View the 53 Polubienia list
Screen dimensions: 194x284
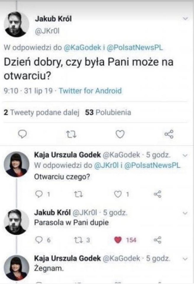(x=108, y=113)
